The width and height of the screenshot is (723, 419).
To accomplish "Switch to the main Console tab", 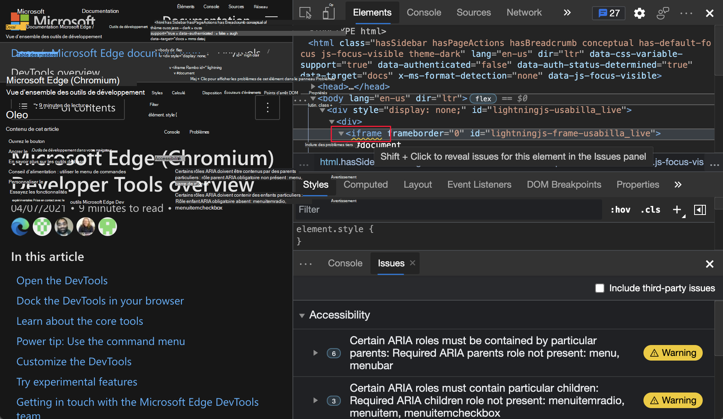I will pos(424,12).
